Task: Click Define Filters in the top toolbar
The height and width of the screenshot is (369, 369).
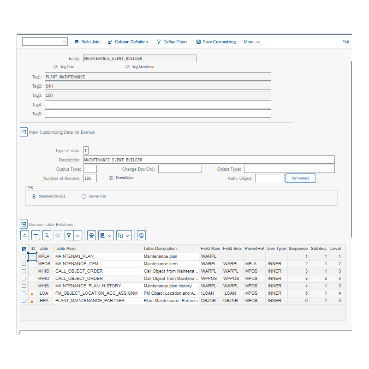Action: click(x=172, y=42)
